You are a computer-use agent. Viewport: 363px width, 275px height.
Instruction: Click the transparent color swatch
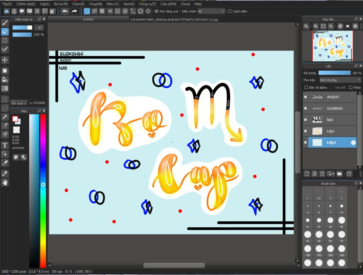(16, 130)
